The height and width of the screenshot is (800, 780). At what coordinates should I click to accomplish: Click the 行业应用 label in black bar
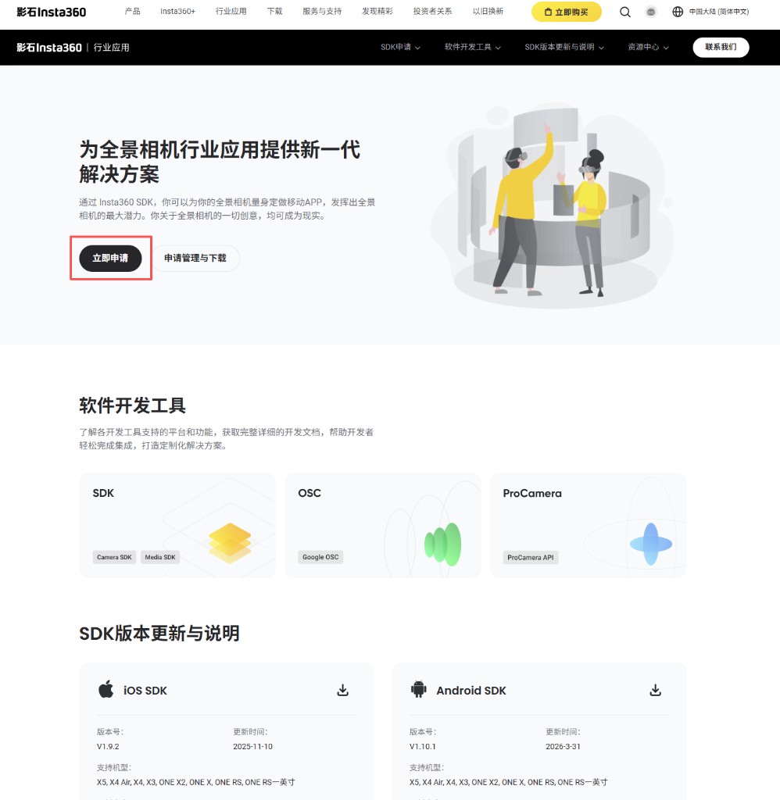[x=111, y=48]
